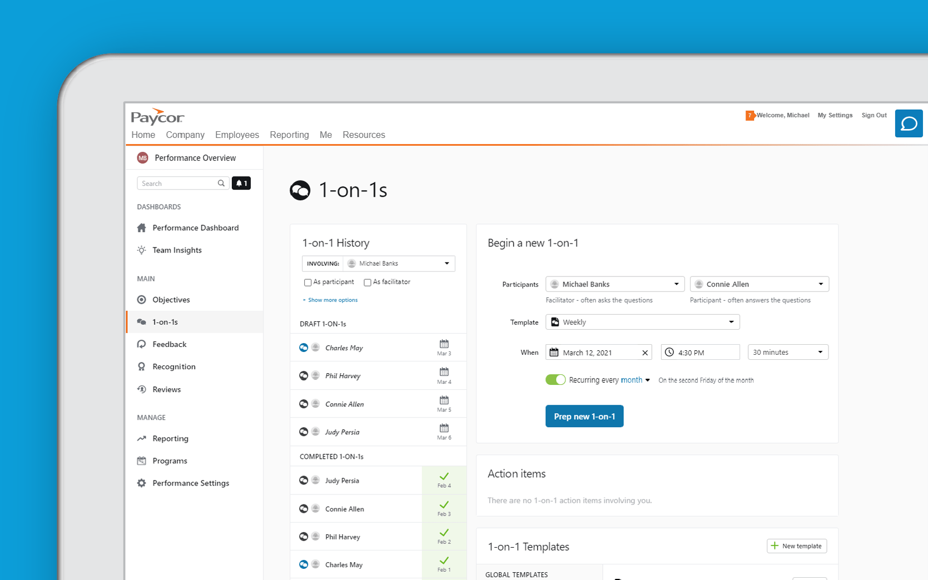Go to 1-on-1s in sidebar
Screen dimensions: 928x580
(x=195, y=322)
